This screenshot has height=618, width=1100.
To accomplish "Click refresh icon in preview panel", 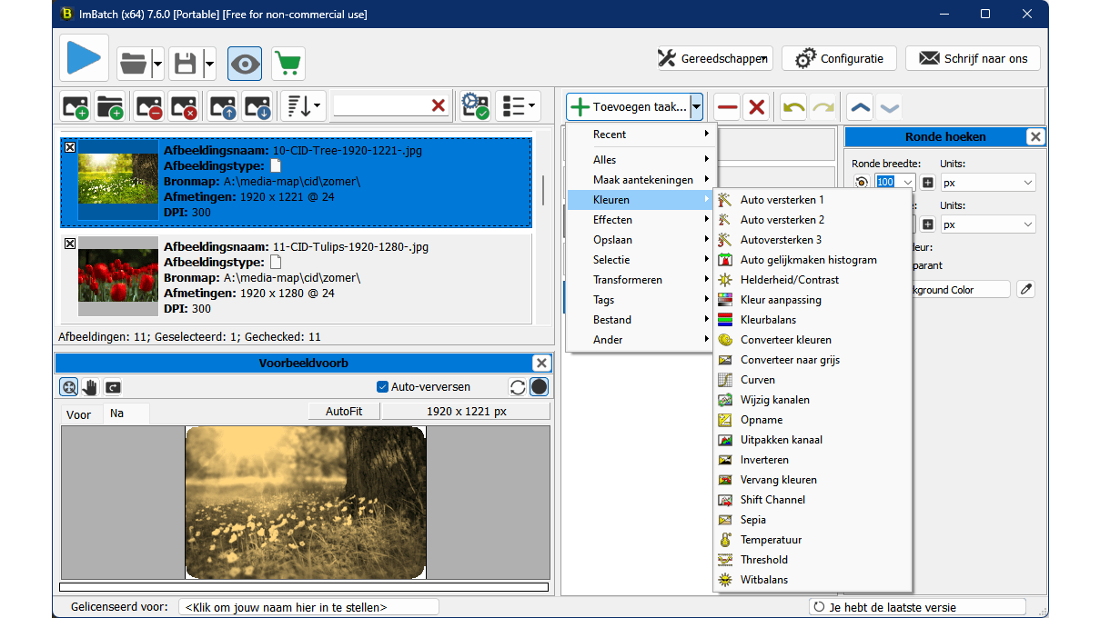I will (518, 387).
